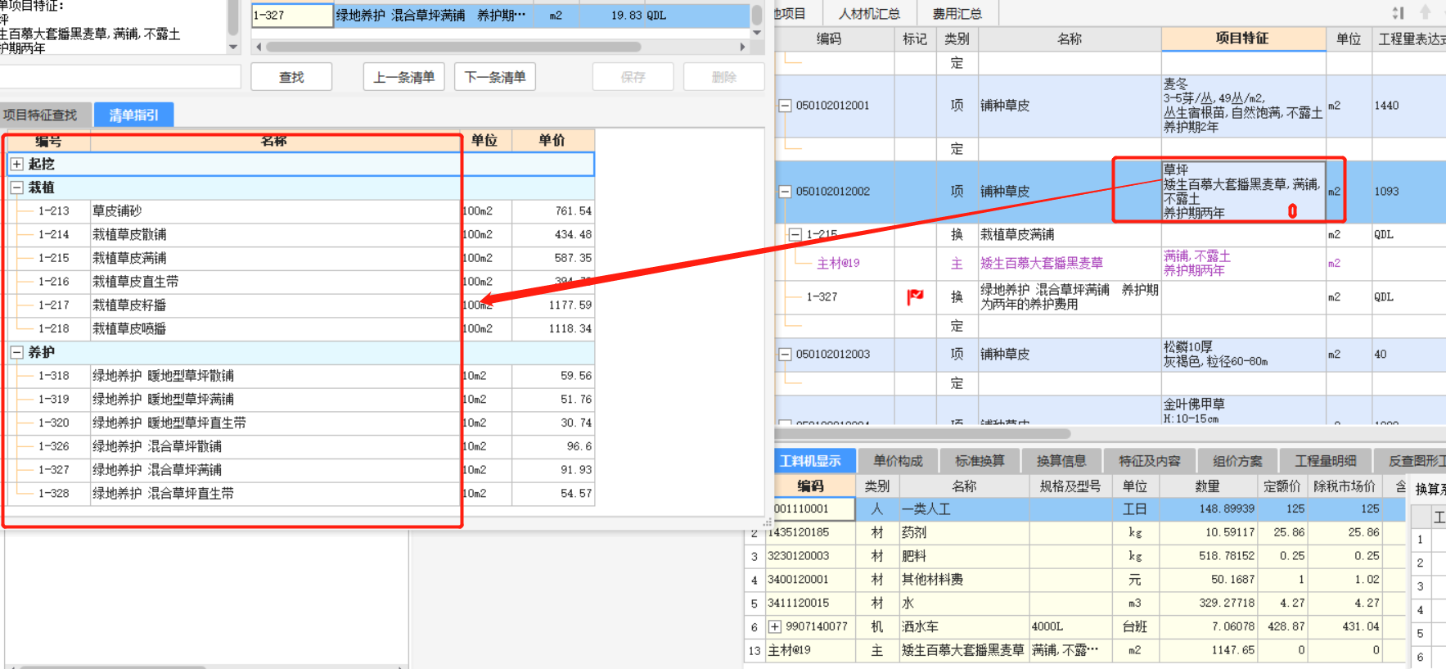Click the 除税市场价 column header
Image resolution: width=1446 pixels, height=669 pixels.
[x=1345, y=486]
